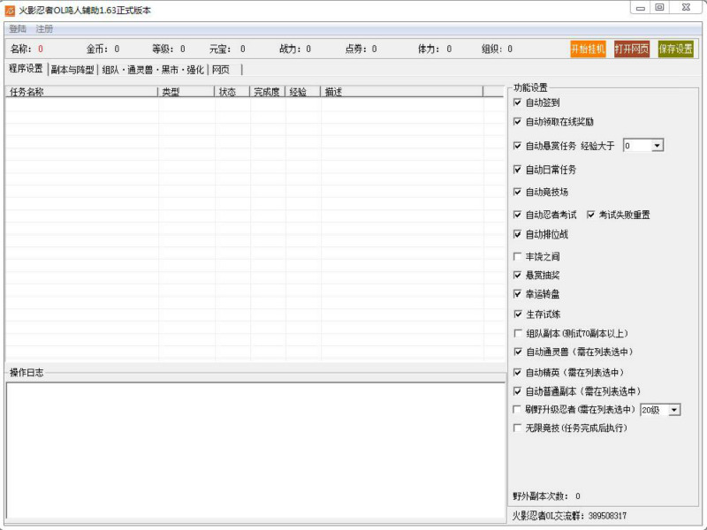Click inside the 操作日志 log area
The width and height of the screenshot is (707, 530).
point(255,450)
